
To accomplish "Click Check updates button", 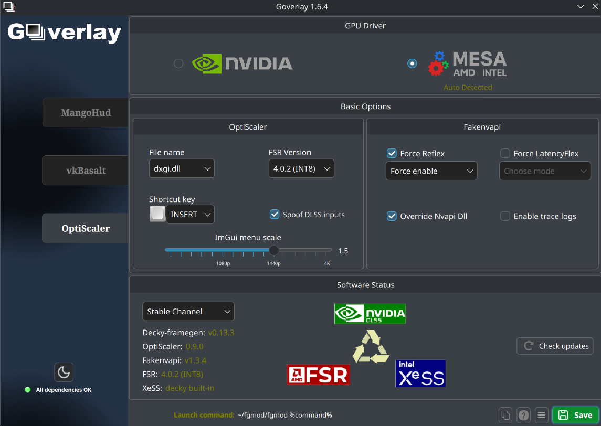I will [555, 346].
